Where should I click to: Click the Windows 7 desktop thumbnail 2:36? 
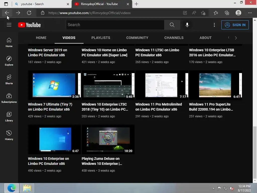tap(54, 85)
